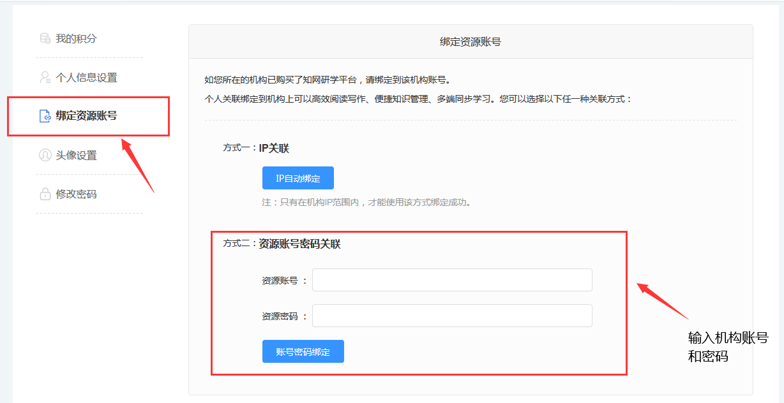The width and height of the screenshot is (784, 403).
Task: Open the 头像设置 sidebar text
Action: (76, 155)
